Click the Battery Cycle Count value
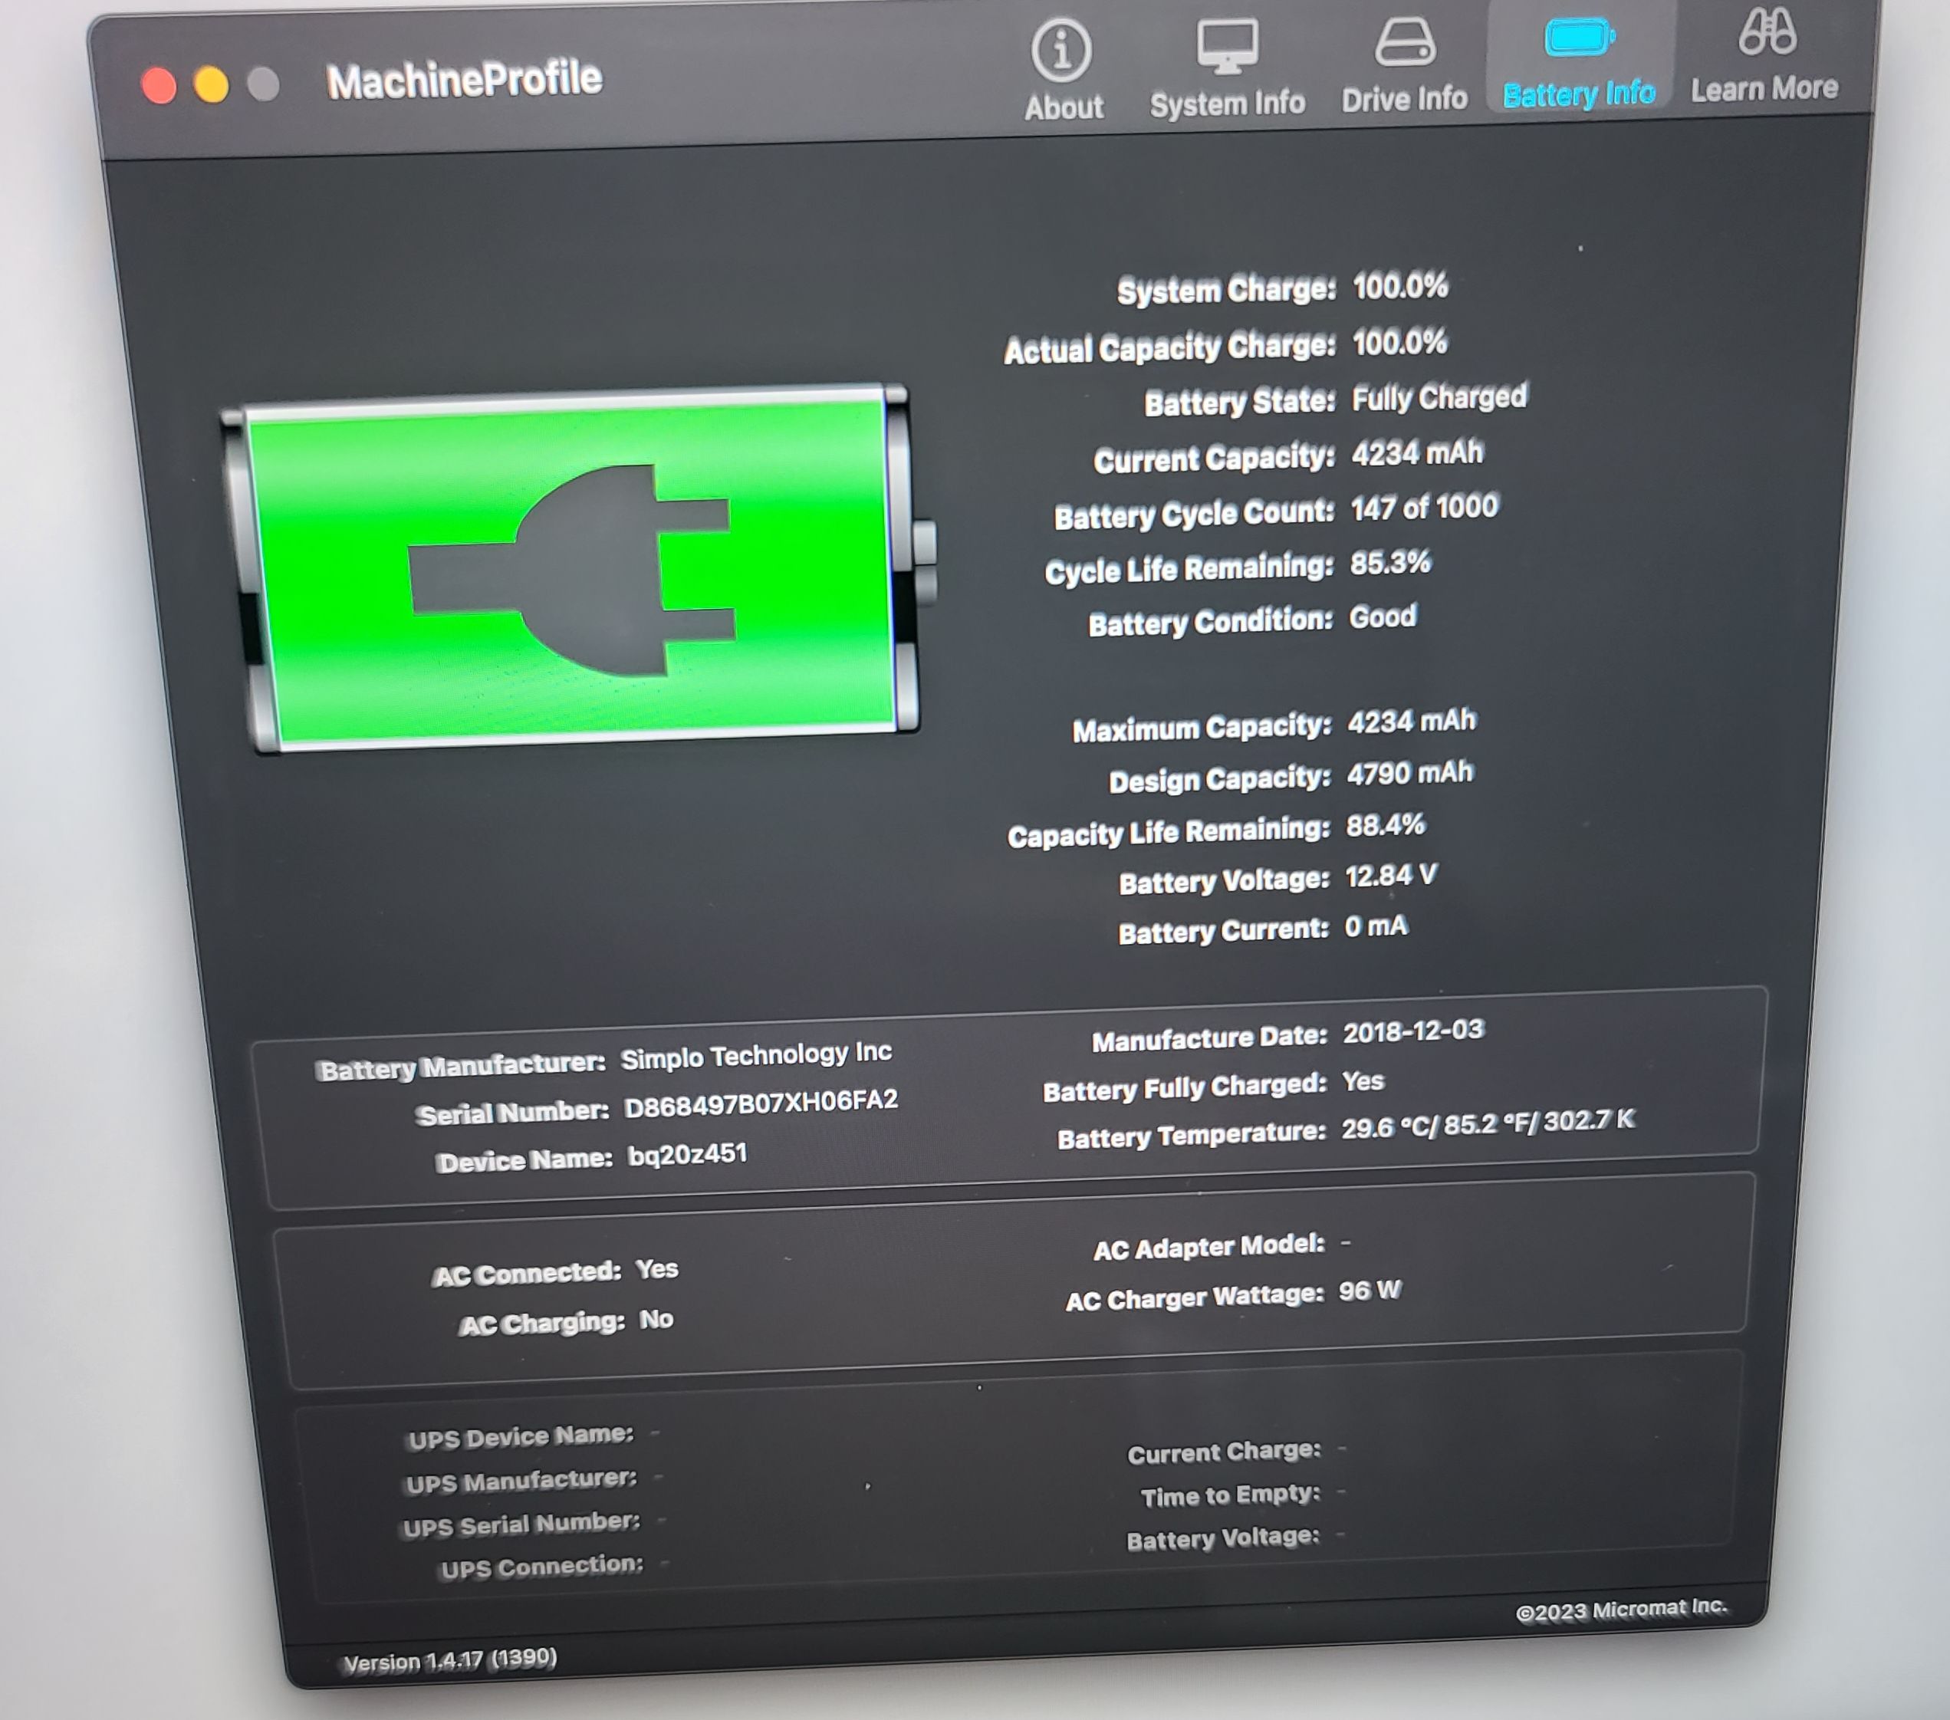This screenshot has height=1720, width=1950. coord(1423,508)
